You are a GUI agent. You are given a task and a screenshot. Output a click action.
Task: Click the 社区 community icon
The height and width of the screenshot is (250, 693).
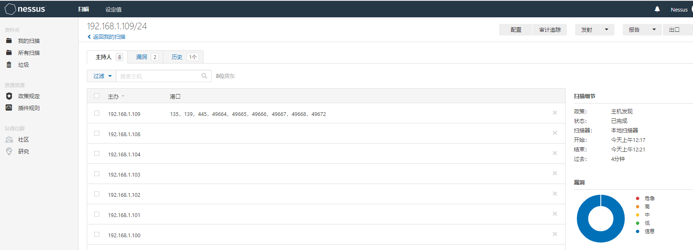click(9, 139)
